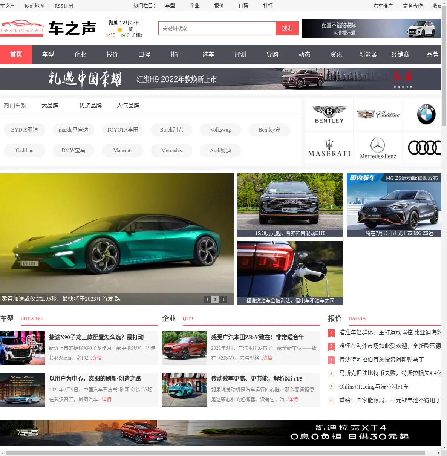Image resolution: width=447 pixels, height=456 pixels.
Task: Select the Volkswag brand pill
Action: pos(220,130)
